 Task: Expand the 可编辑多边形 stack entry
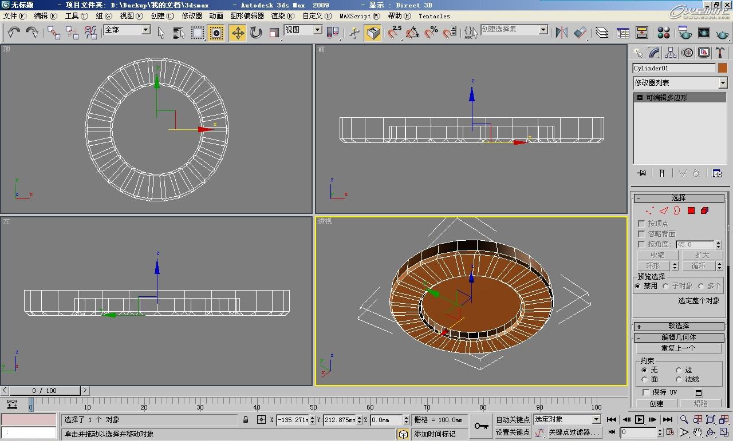640,98
